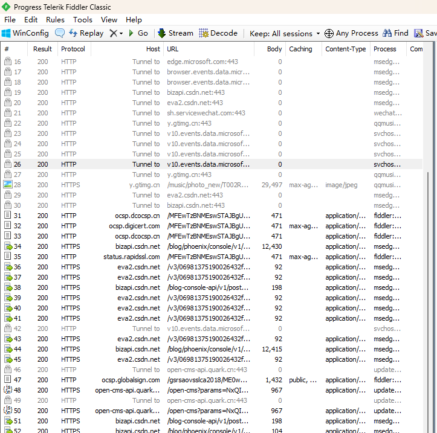Image resolution: width=437 pixels, height=433 pixels.
Task: Open the Remove sessions dropdown arrow
Action: tap(121, 34)
